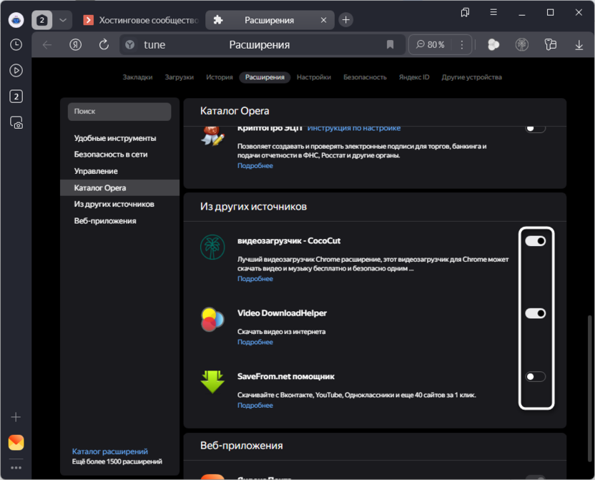The width and height of the screenshot is (595, 480).
Task: Enable the SaveFrom.net помощник switch
Action: [536, 376]
